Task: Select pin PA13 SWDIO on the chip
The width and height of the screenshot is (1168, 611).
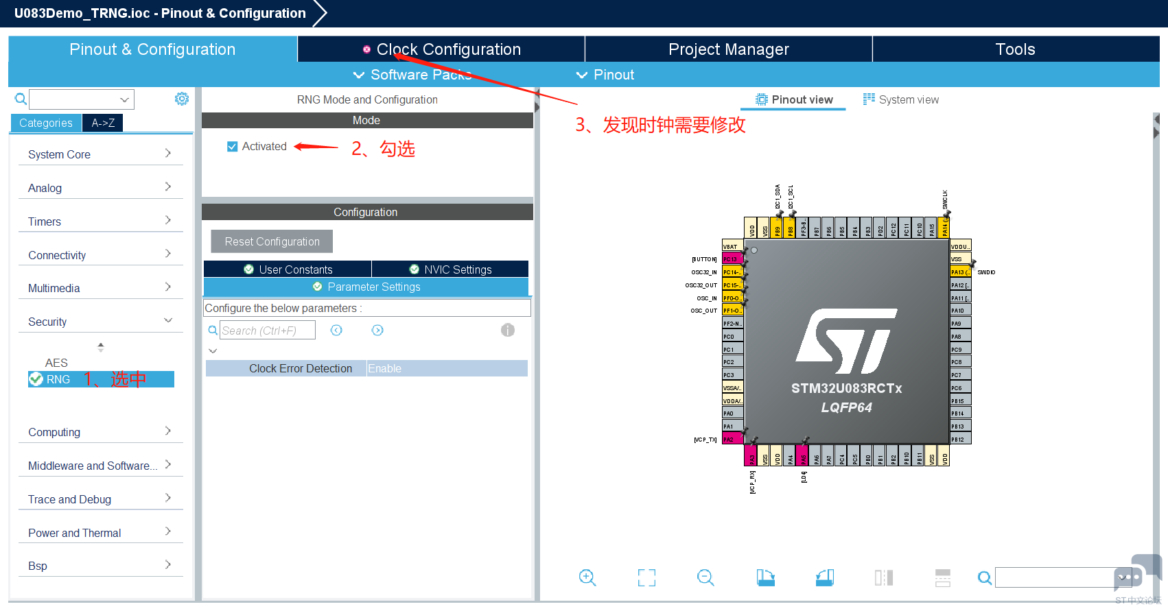Action: click(x=961, y=272)
